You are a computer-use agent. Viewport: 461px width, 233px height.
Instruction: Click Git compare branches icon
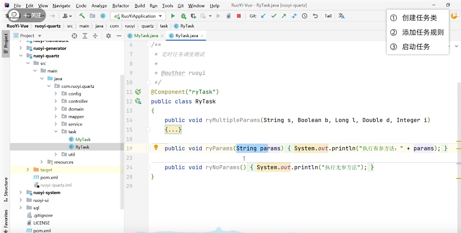point(294,16)
